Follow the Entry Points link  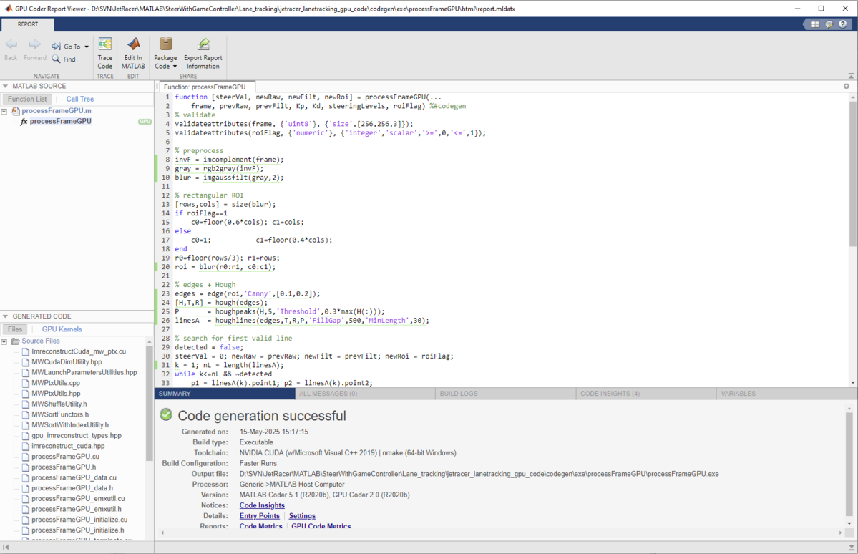click(x=259, y=516)
